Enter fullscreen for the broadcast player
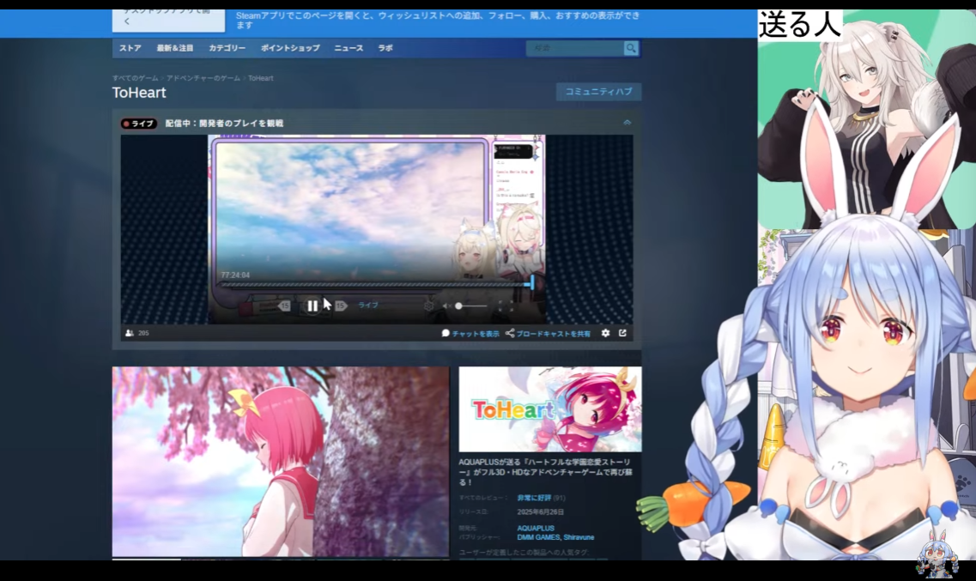 506,306
